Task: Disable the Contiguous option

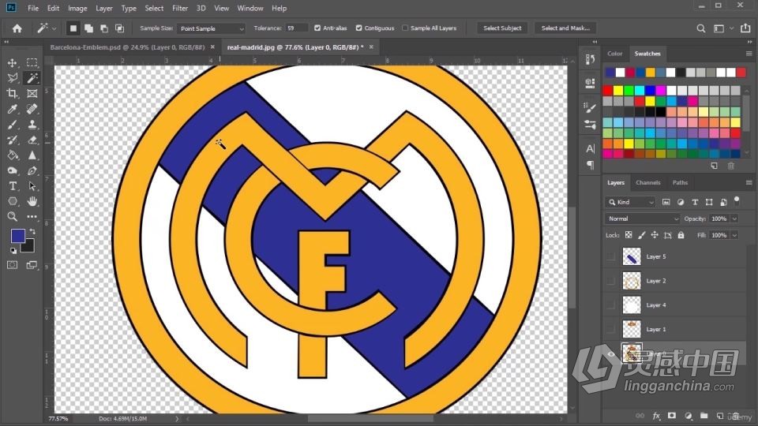Action: click(x=358, y=28)
